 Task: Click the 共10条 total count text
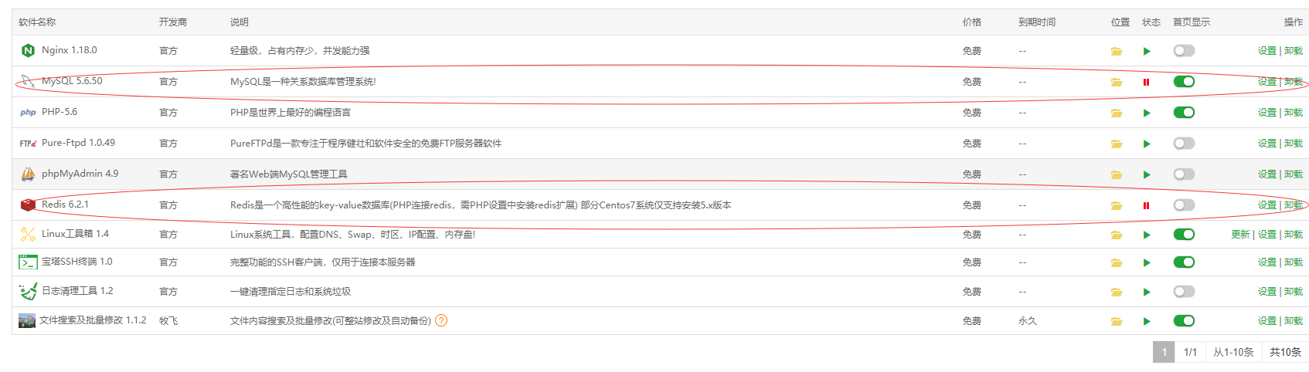1286,352
